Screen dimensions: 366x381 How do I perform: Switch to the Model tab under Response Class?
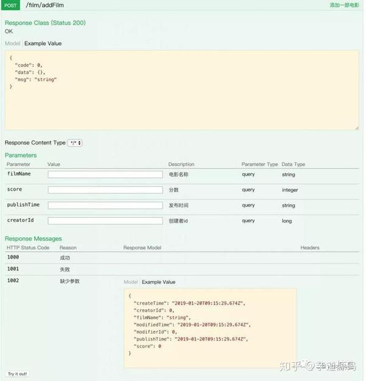(x=12, y=43)
